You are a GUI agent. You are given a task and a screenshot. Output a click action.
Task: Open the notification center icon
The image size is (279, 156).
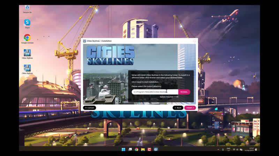pyautogui.click(x=256, y=150)
